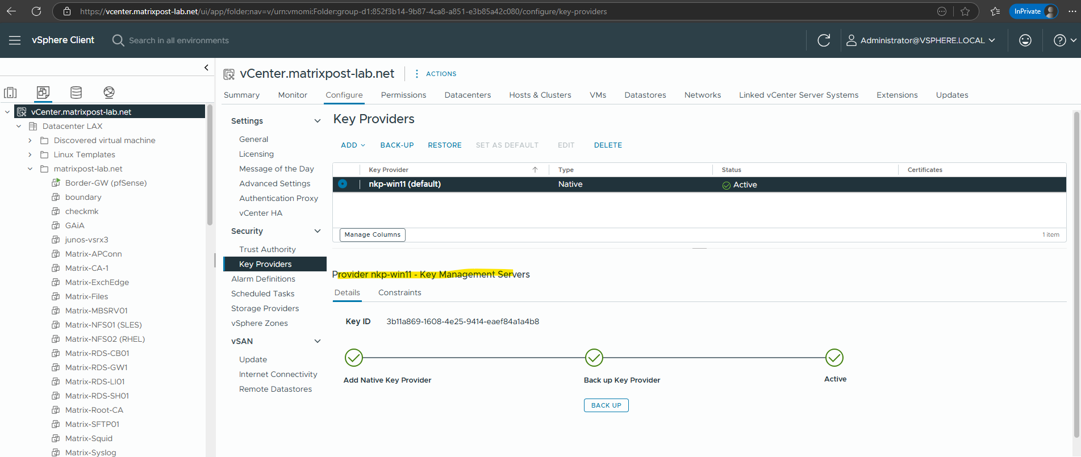Switch to the Summary tab
The width and height of the screenshot is (1081, 457).
(241, 95)
